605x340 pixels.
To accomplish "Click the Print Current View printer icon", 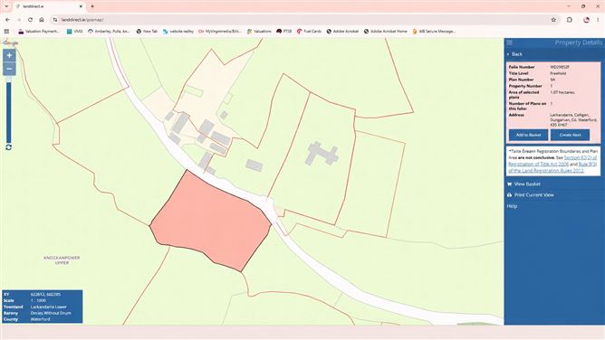I will (509, 195).
